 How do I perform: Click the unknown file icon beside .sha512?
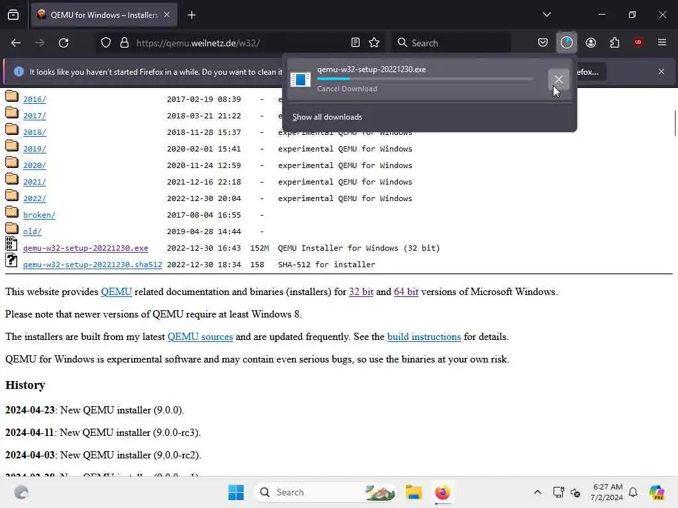click(11, 260)
